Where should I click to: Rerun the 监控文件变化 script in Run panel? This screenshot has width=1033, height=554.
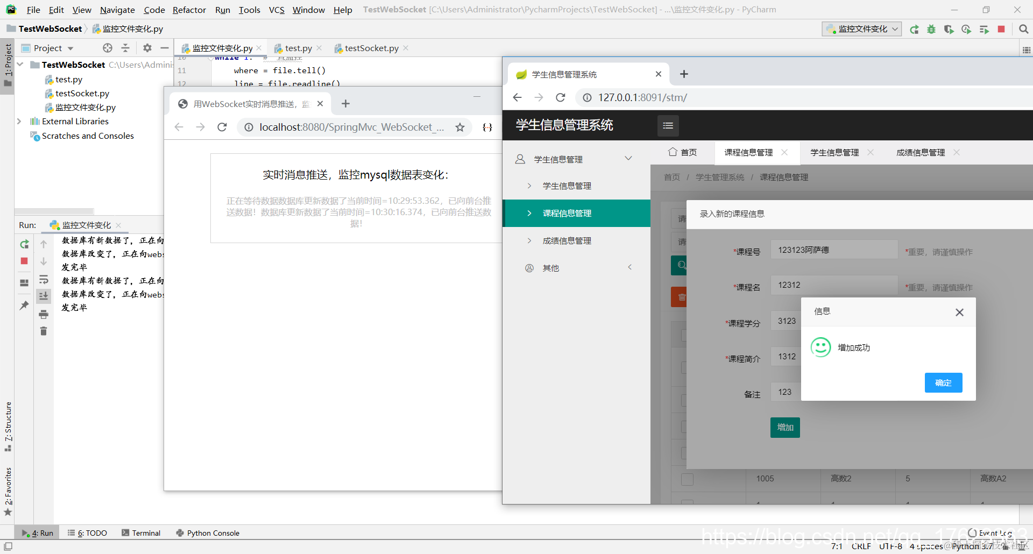24,244
